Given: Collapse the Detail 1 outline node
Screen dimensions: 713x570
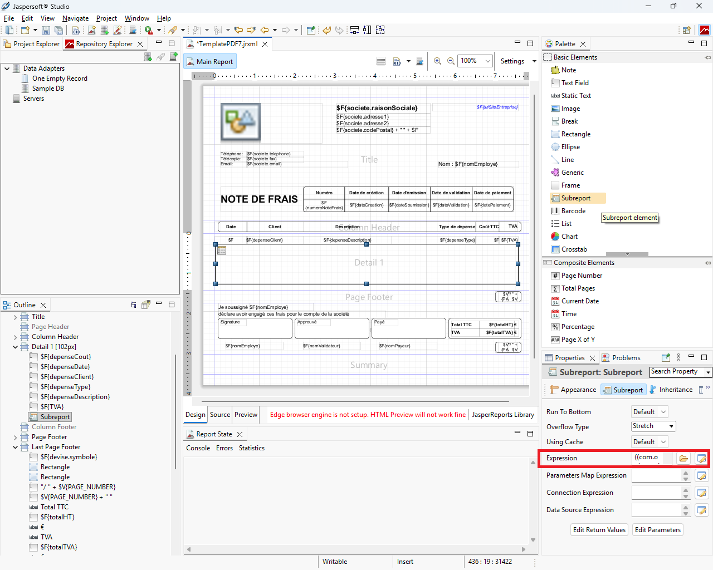Looking at the screenshot, I should (x=15, y=347).
